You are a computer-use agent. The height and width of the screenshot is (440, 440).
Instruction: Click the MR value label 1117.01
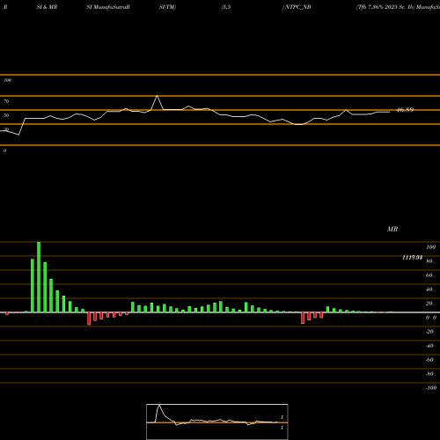[x=412, y=258]
